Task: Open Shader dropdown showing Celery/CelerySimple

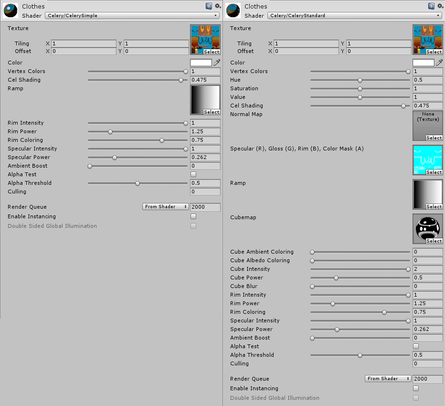Action: tap(132, 16)
